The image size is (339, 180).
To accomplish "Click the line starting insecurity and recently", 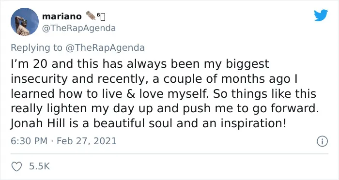I will click(154, 79).
